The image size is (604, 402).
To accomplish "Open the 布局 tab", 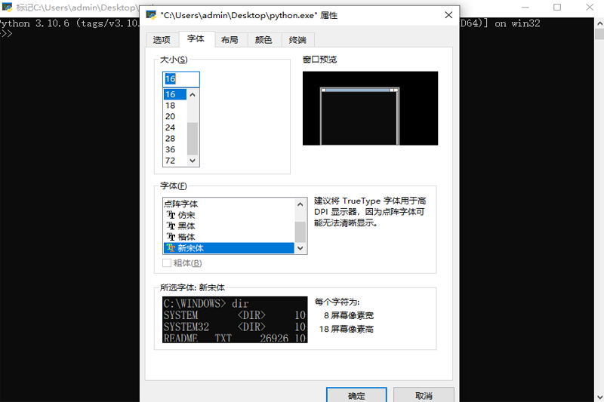I will (230, 40).
